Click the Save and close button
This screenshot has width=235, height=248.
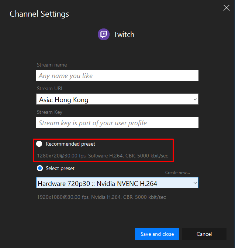tap(157, 234)
